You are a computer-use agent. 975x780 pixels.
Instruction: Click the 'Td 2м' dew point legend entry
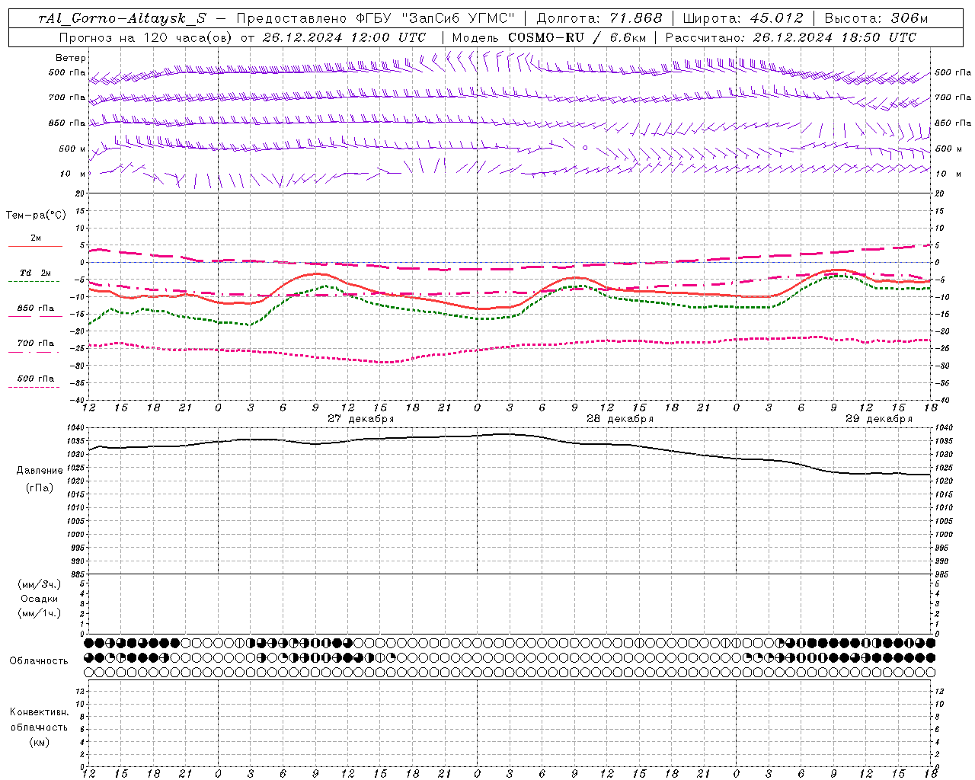(36, 273)
